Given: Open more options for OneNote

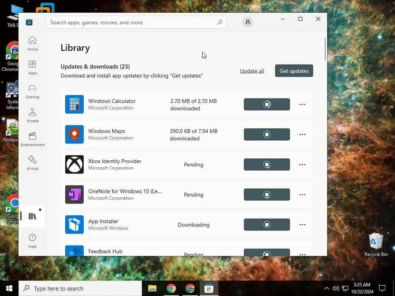Looking at the screenshot, I should tap(302, 195).
